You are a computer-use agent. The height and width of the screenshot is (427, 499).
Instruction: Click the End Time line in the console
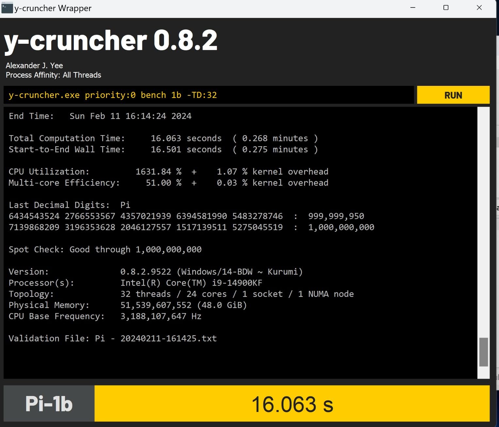100,116
